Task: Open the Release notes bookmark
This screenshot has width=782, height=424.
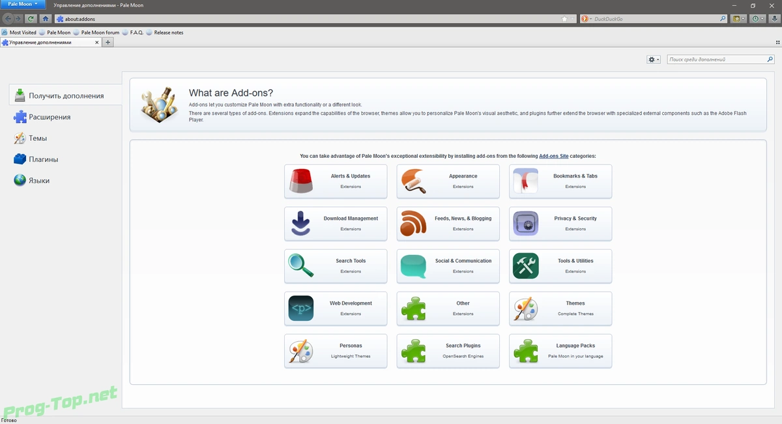Action: point(165,32)
